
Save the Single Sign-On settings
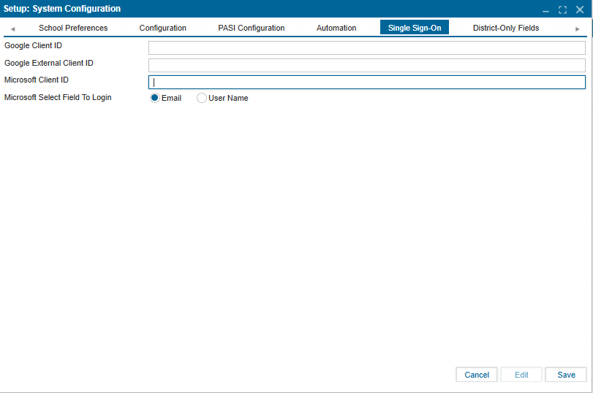(566, 375)
